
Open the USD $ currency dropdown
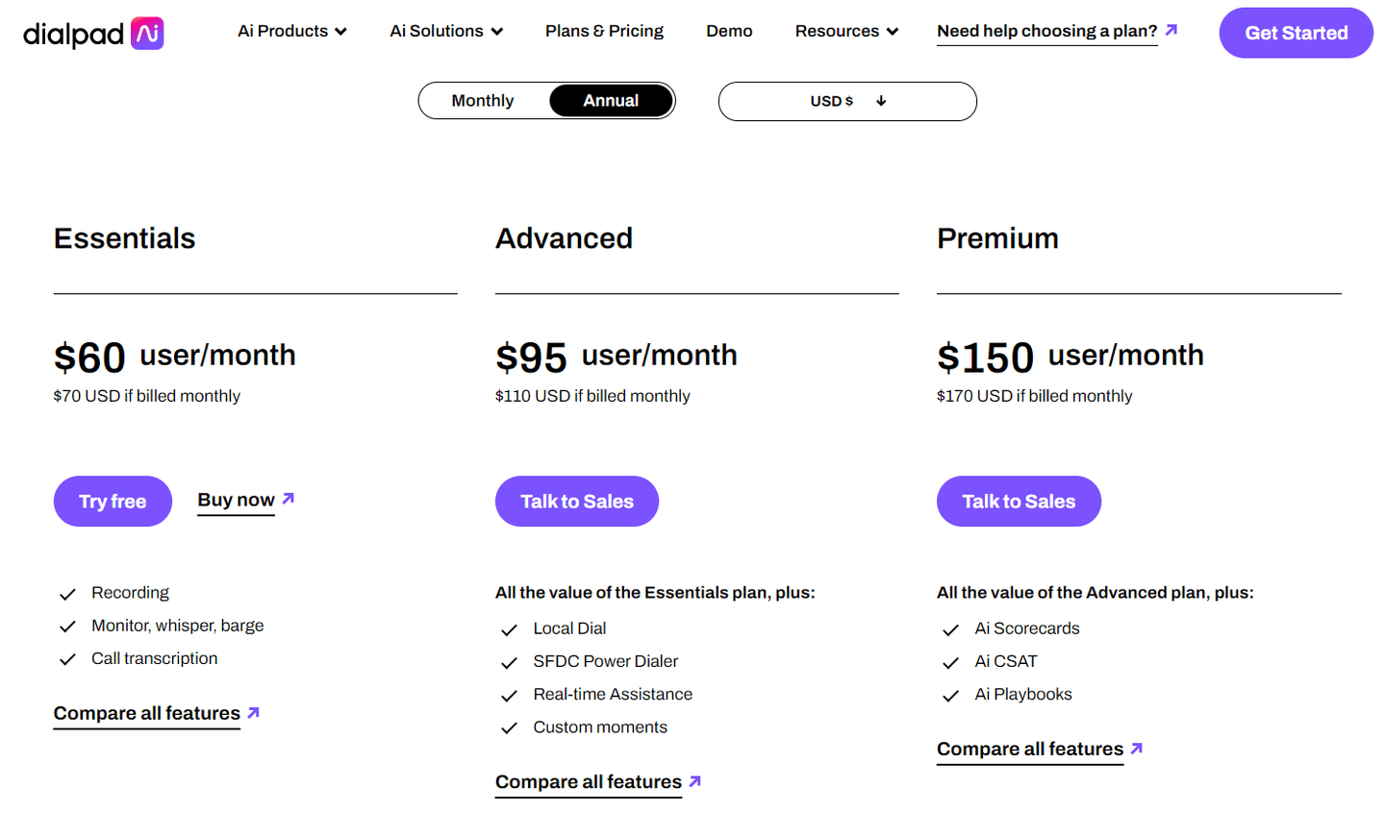click(847, 101)
